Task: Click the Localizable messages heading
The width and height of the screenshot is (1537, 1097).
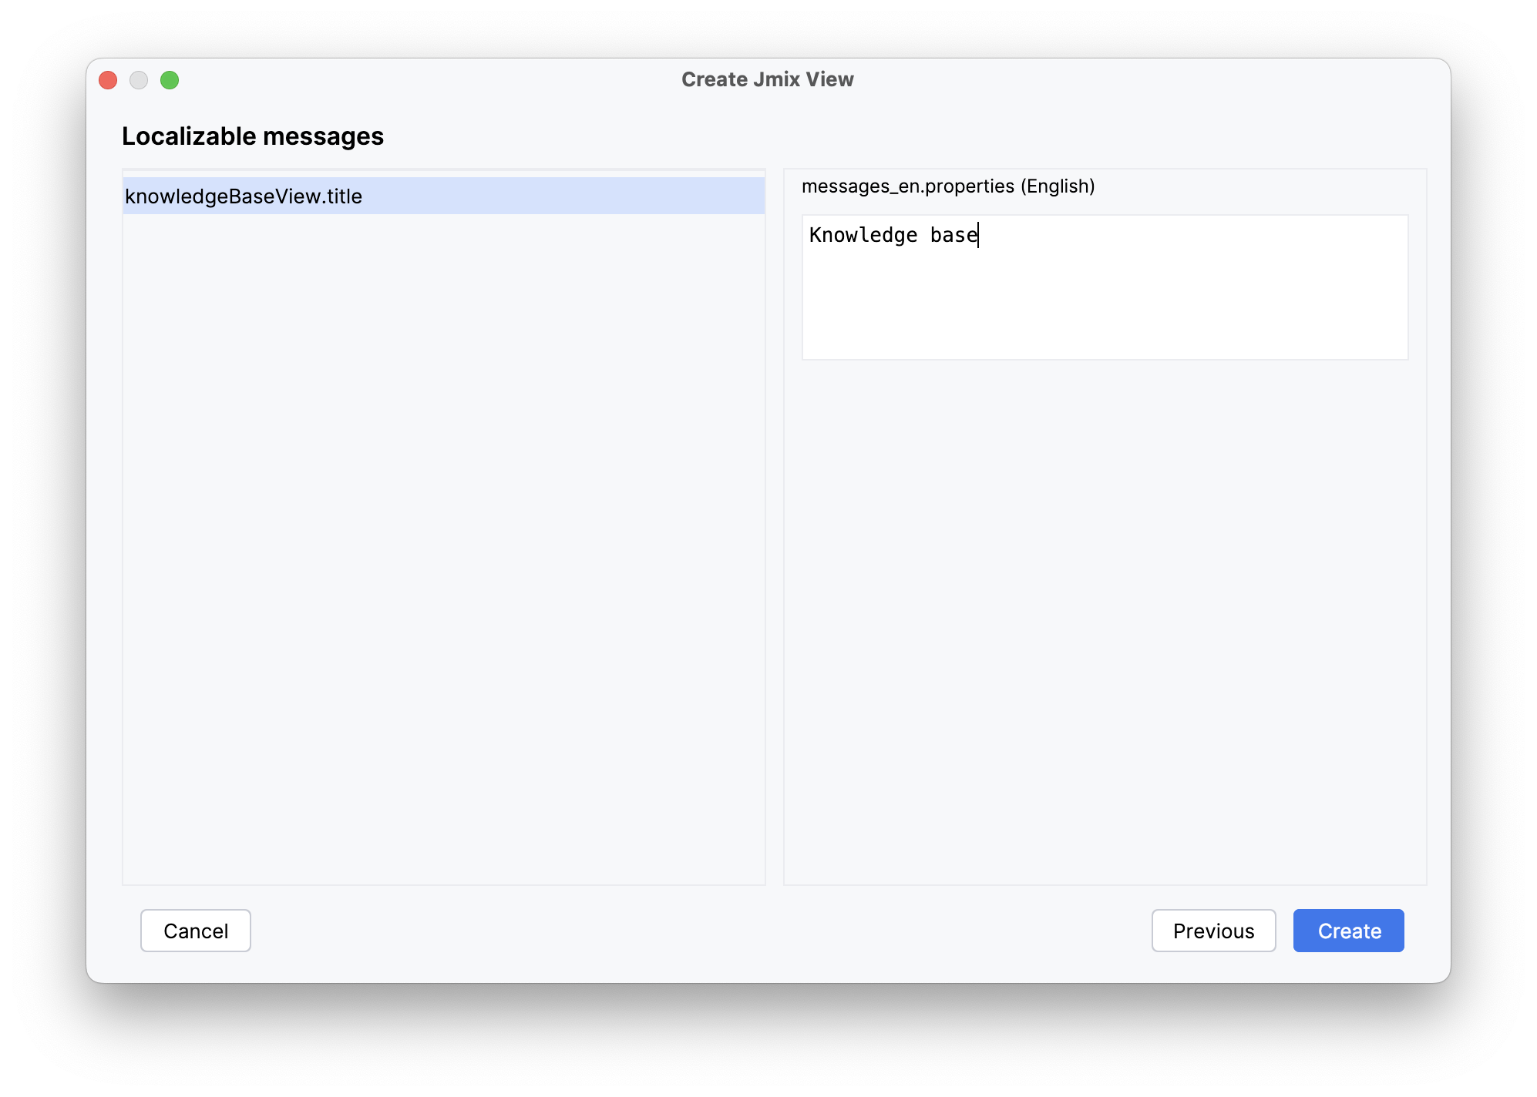Action: 253,136
